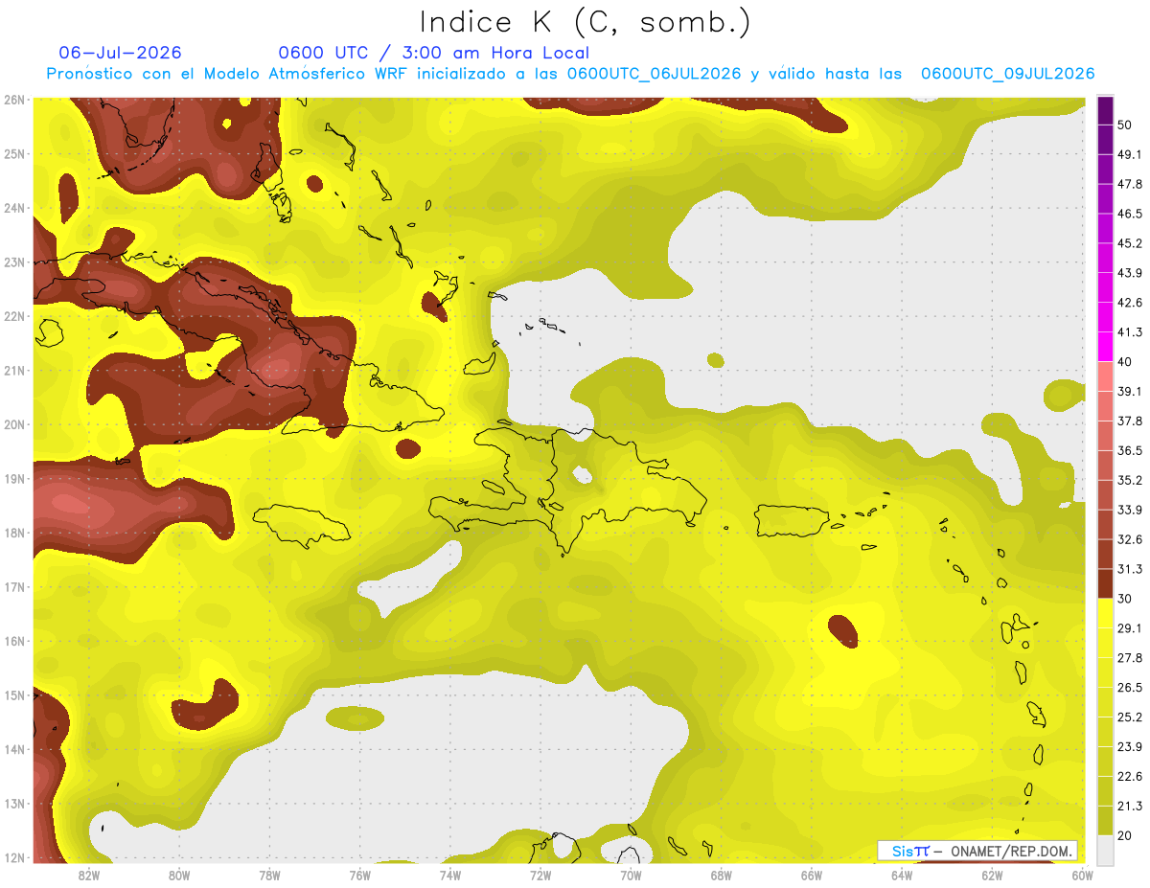Click the longitude label "62W"

click(x=992, y=876)
